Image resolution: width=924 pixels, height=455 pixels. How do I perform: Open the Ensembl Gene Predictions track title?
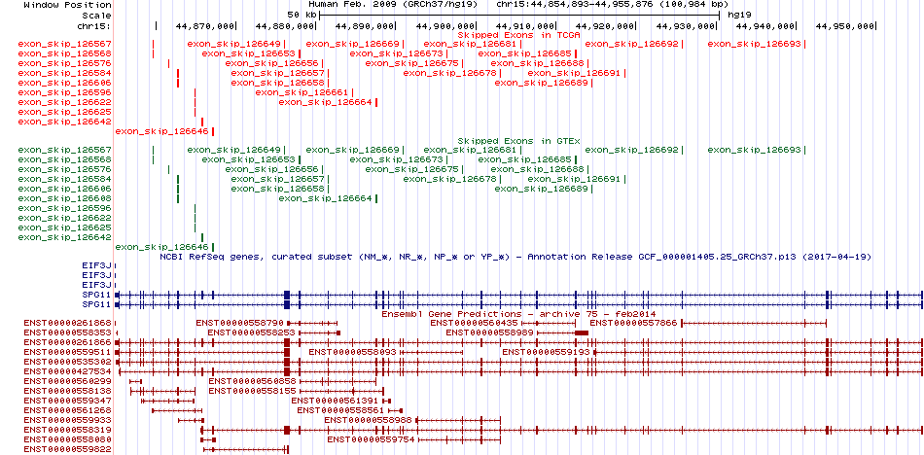tap(518, 314)
